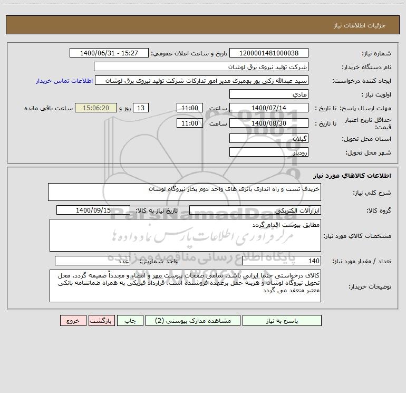Click the announcement date field 1400/06/31 - 15:27
Image resolution: width=406 pixels, height=393 pixels.
tap(109, 53)
